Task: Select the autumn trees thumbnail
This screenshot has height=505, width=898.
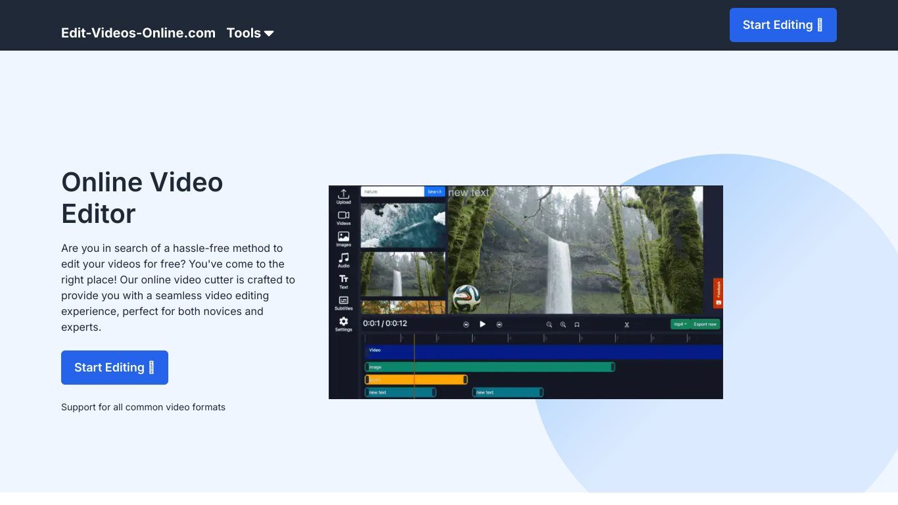Action: click(403, 307)
